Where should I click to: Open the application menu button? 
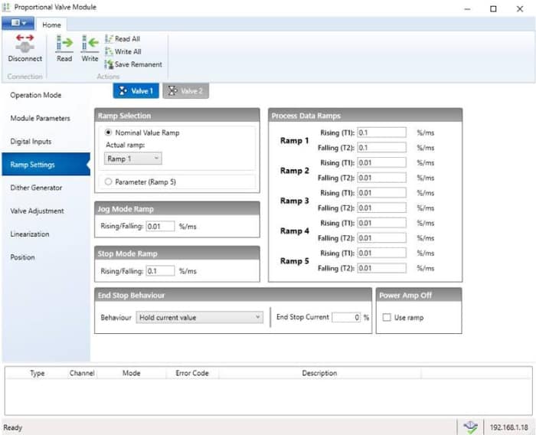pos(17,25)
